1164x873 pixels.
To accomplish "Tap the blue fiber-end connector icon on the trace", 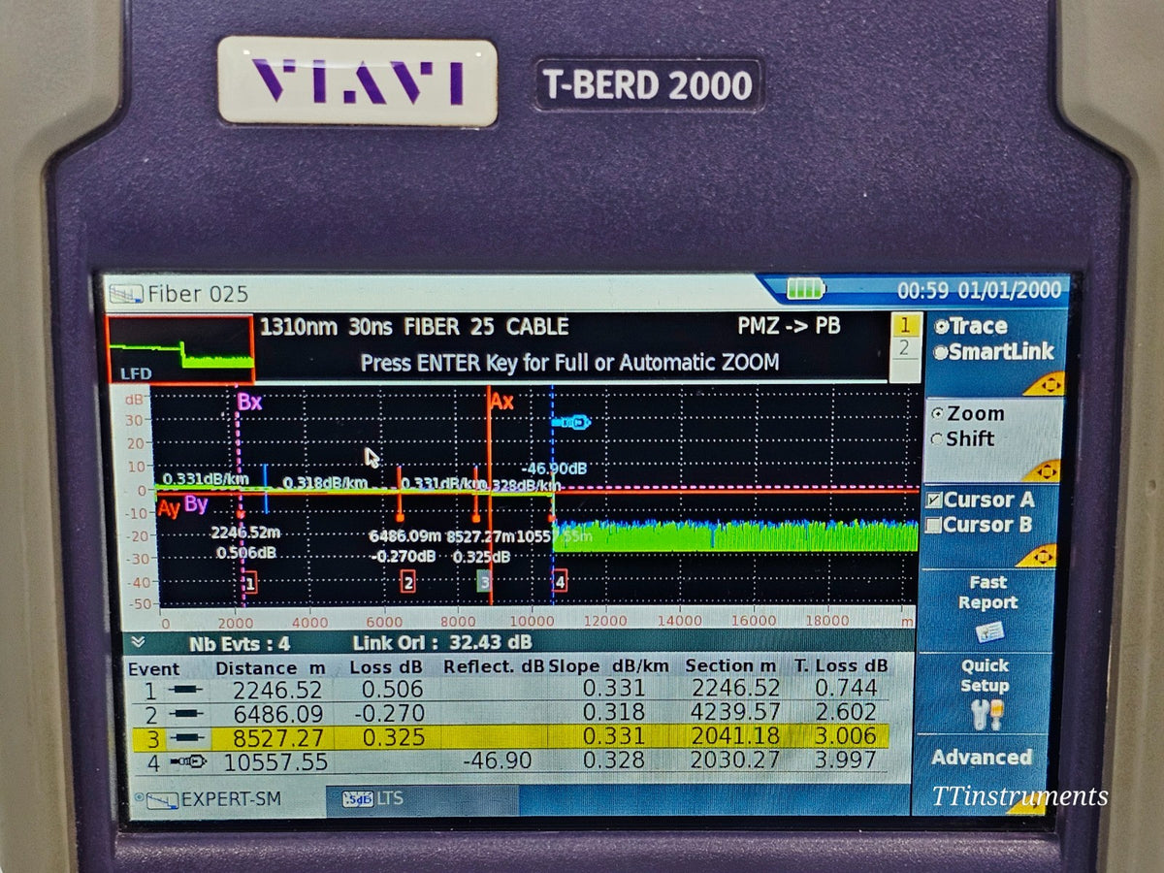I will click(x=571, y=422).
